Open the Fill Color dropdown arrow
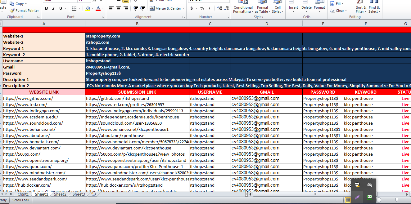Viewport: 411px width, 204px height. tap(93, 8)
